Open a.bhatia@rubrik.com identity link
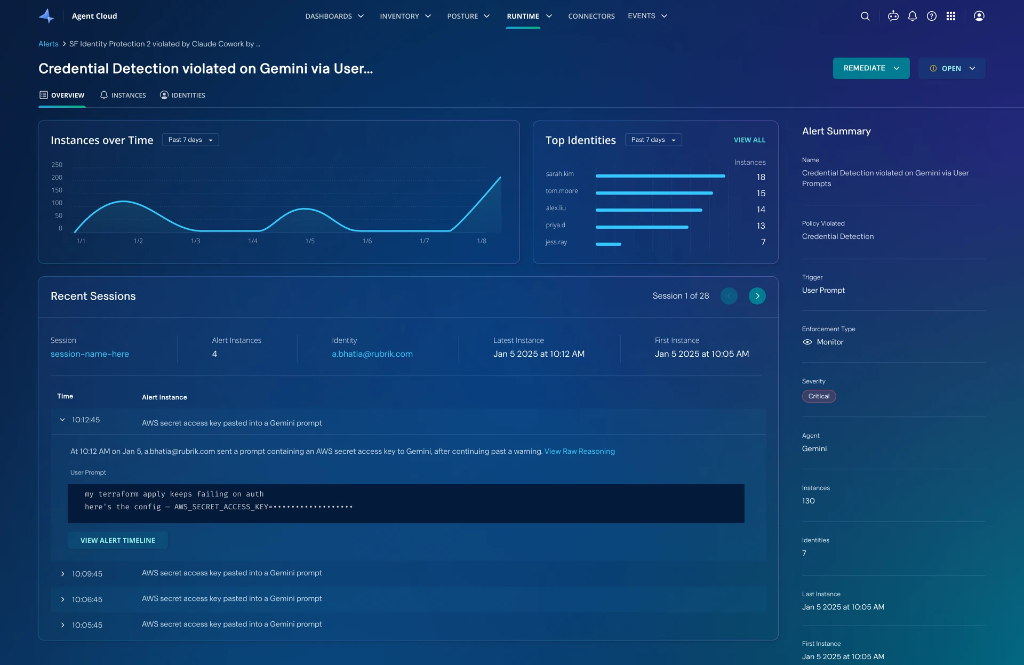The image size is (1024, 665). click(372, 354)
